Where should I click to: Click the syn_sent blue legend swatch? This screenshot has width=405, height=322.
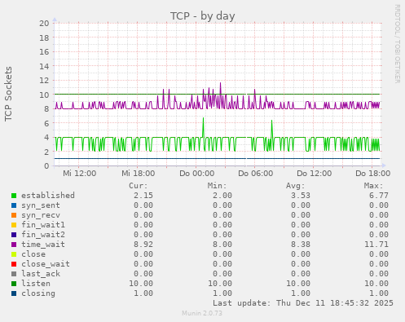(x=14, y=205)
